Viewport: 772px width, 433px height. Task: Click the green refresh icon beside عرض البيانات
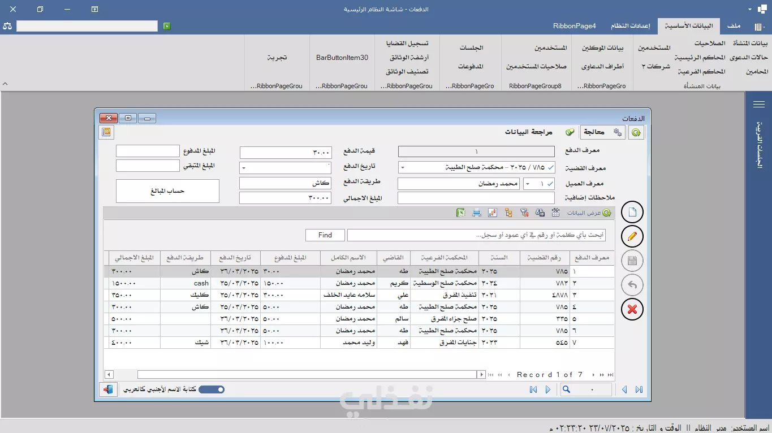(x=607, y=213)
